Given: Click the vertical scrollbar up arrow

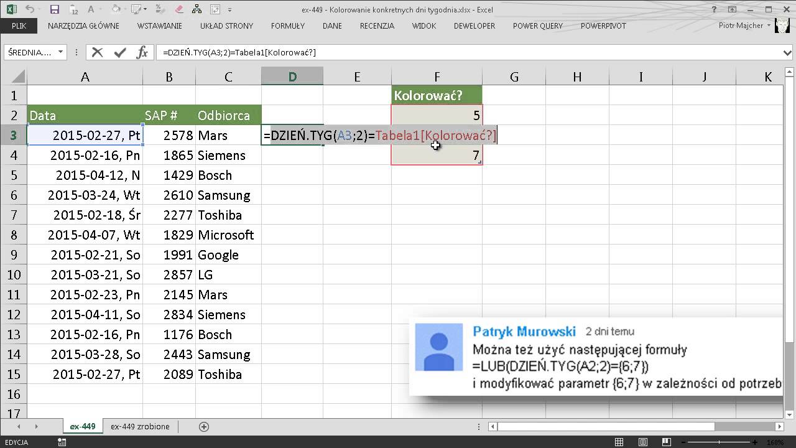Looking at the screenshot, I should (790, 73).
